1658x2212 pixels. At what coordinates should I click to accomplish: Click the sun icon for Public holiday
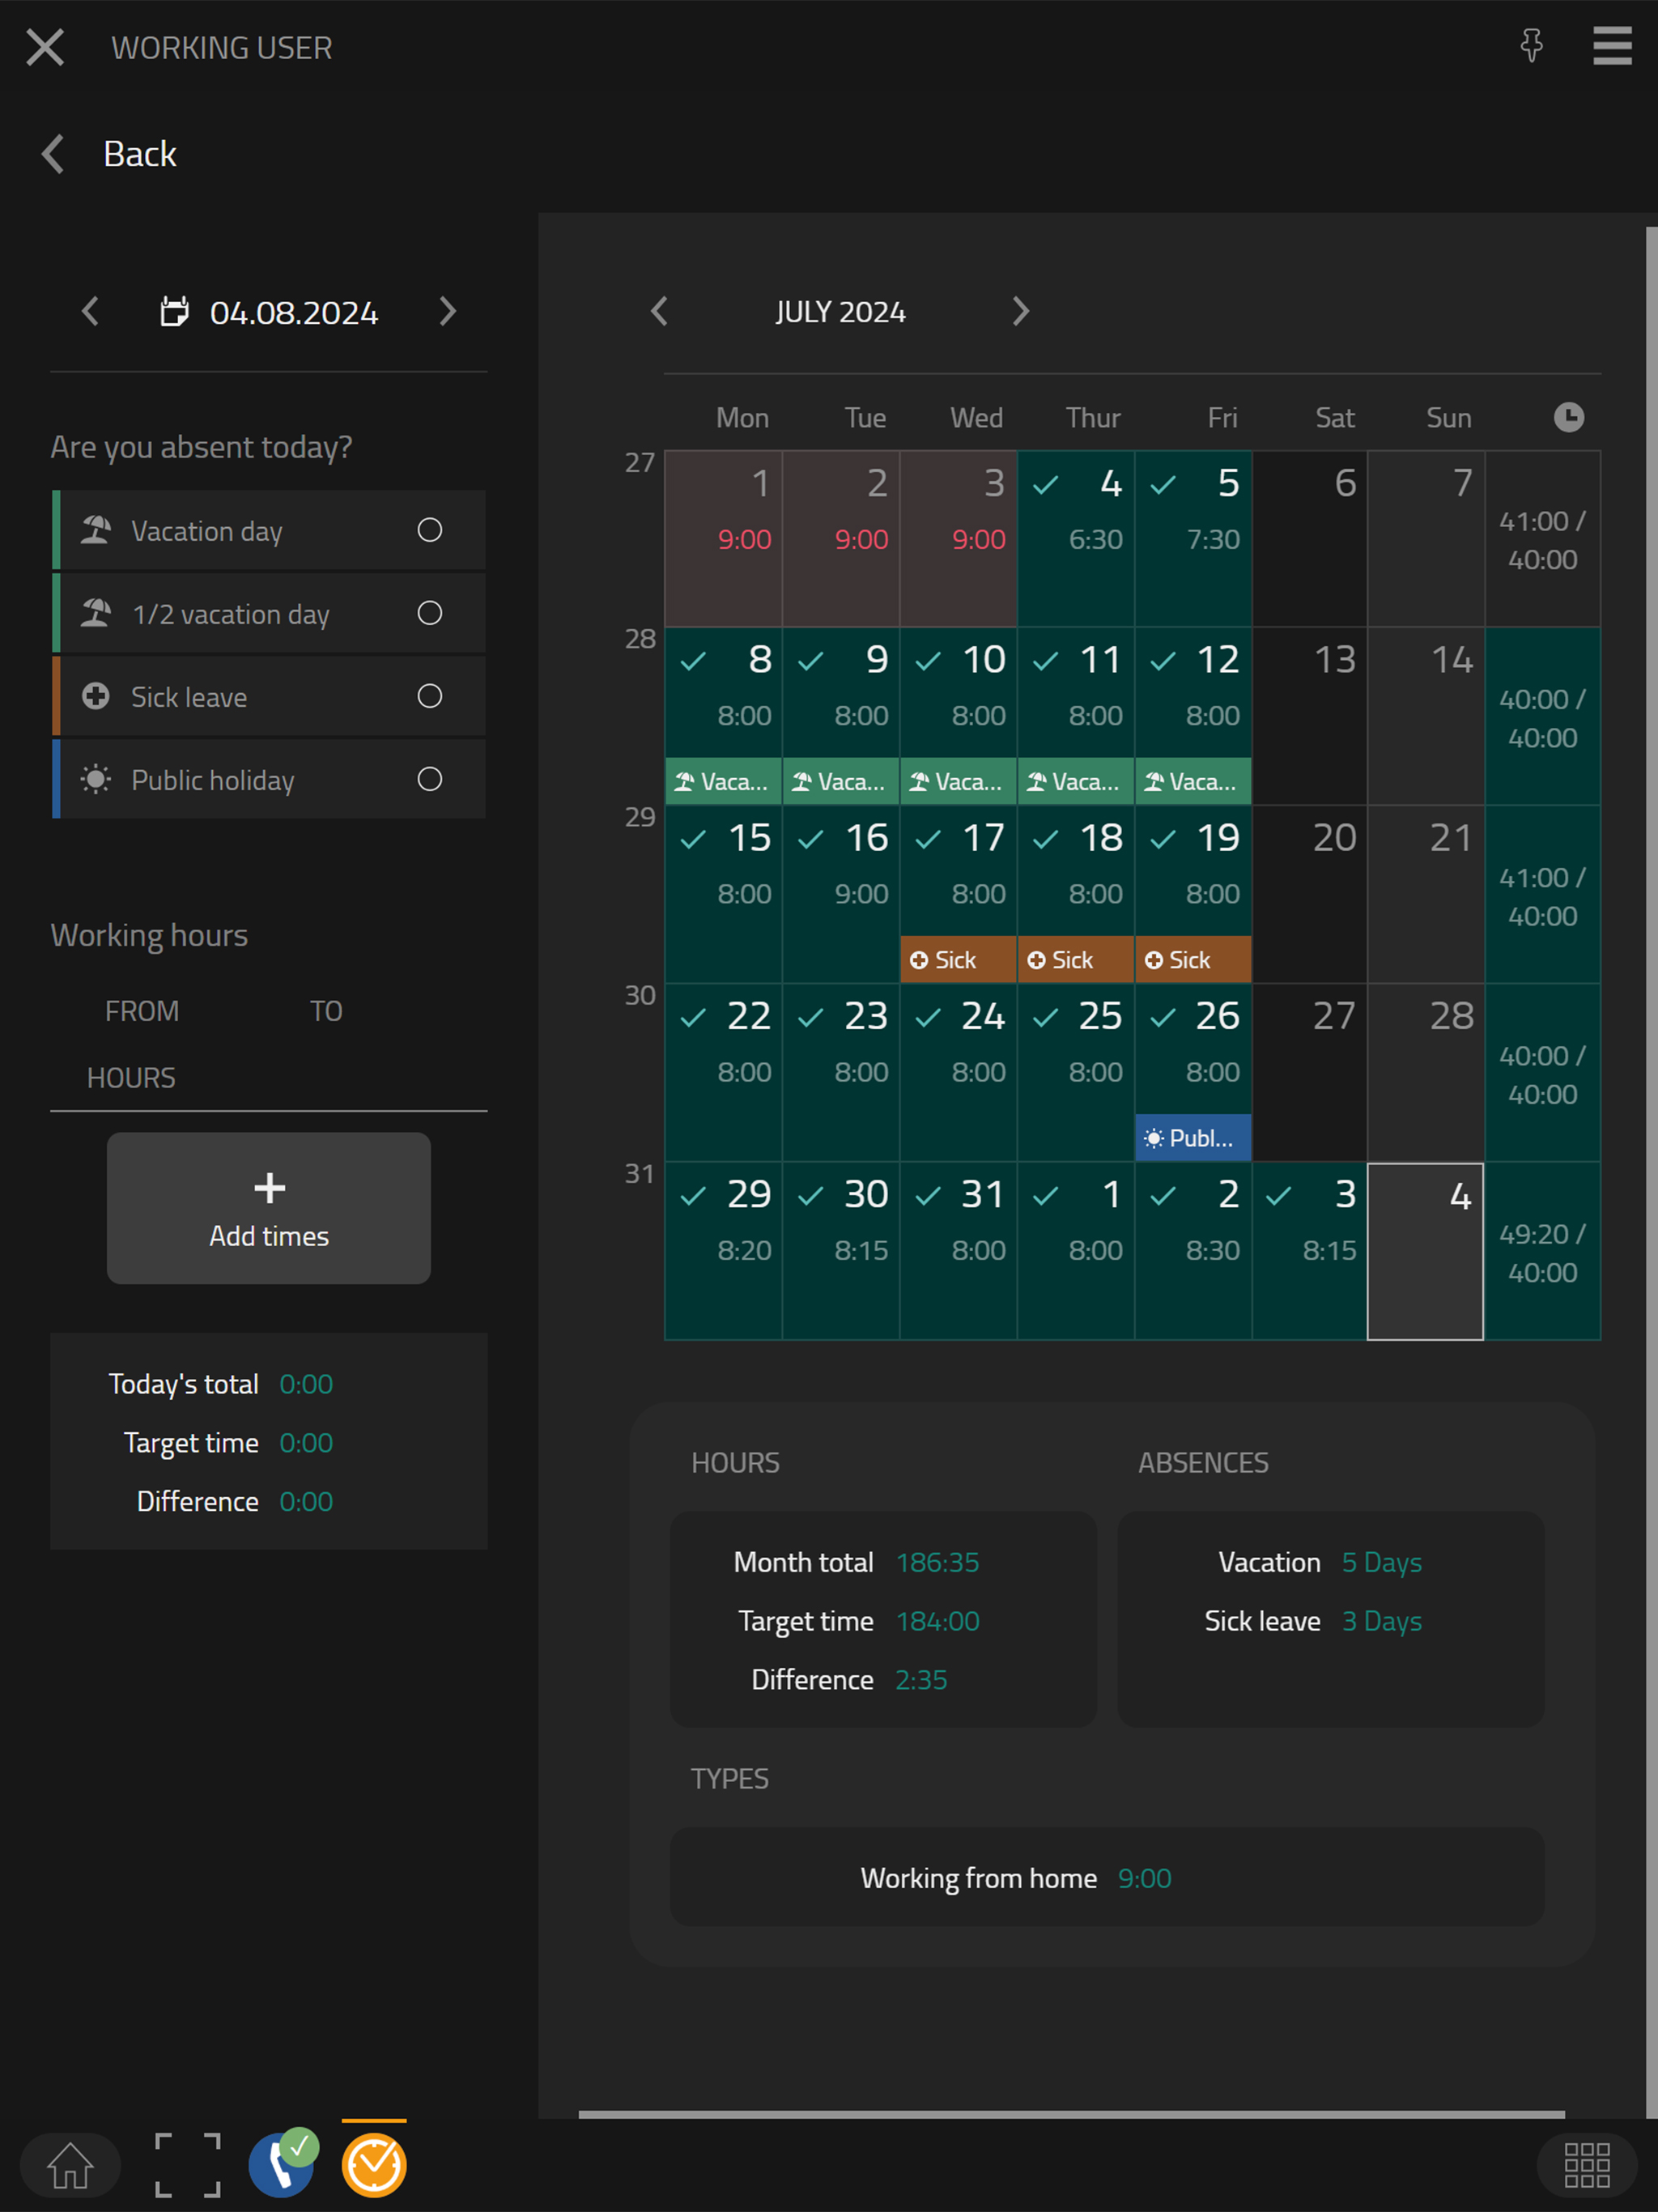tap(96, 779)
